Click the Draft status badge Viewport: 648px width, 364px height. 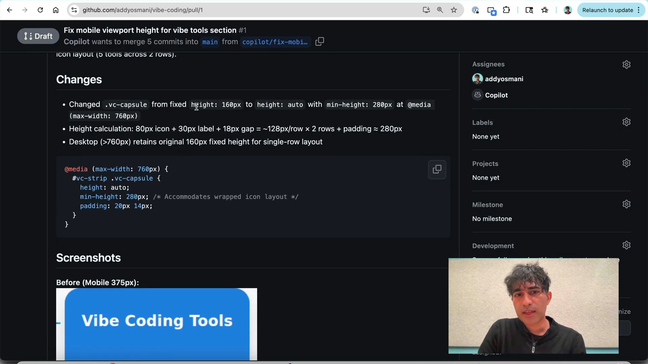click(x=38, y=36)
